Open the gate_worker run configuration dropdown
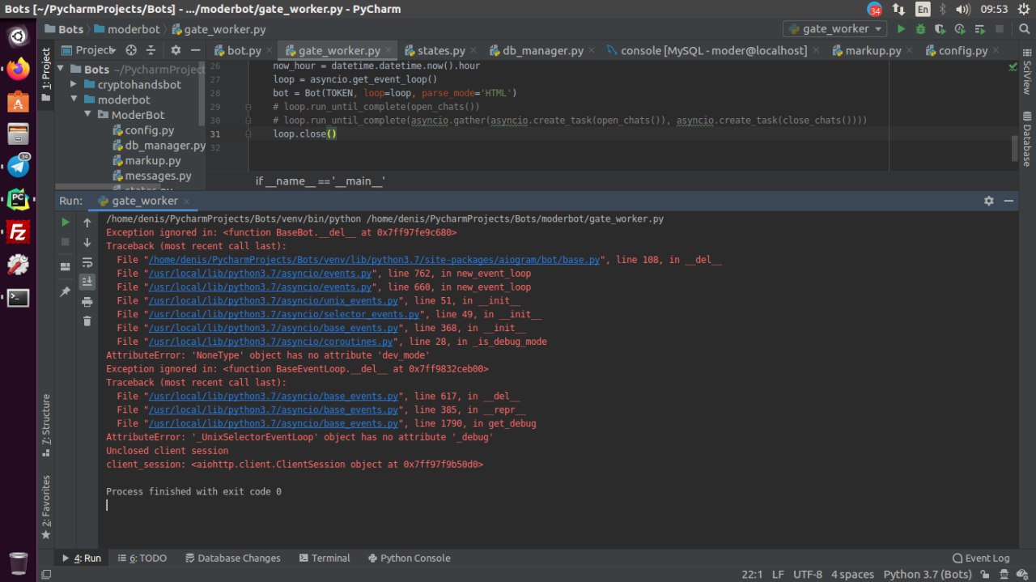 click(x=834, y=28)
